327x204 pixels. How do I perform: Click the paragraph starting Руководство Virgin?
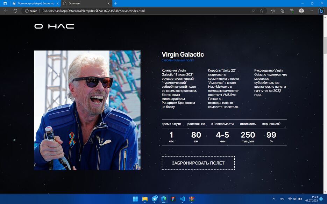(271, 82)
